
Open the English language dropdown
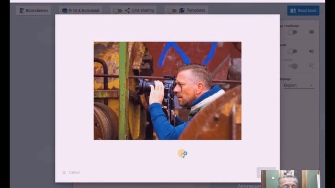pyautogui.click(x=298, y=86)
